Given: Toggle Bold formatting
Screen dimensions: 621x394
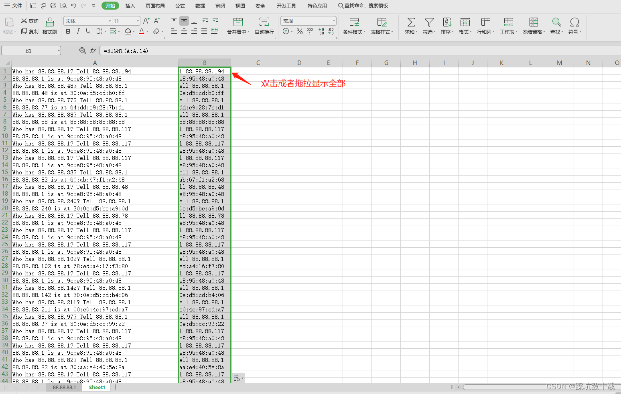Looking at the screenshot, I should coord(68,31).
